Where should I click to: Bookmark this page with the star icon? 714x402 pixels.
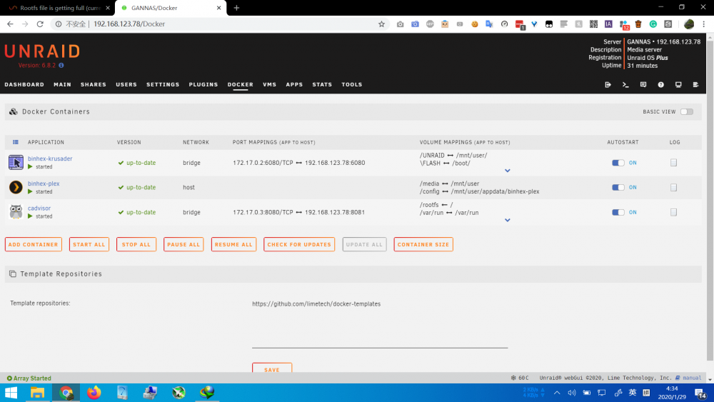pos(381,24)
